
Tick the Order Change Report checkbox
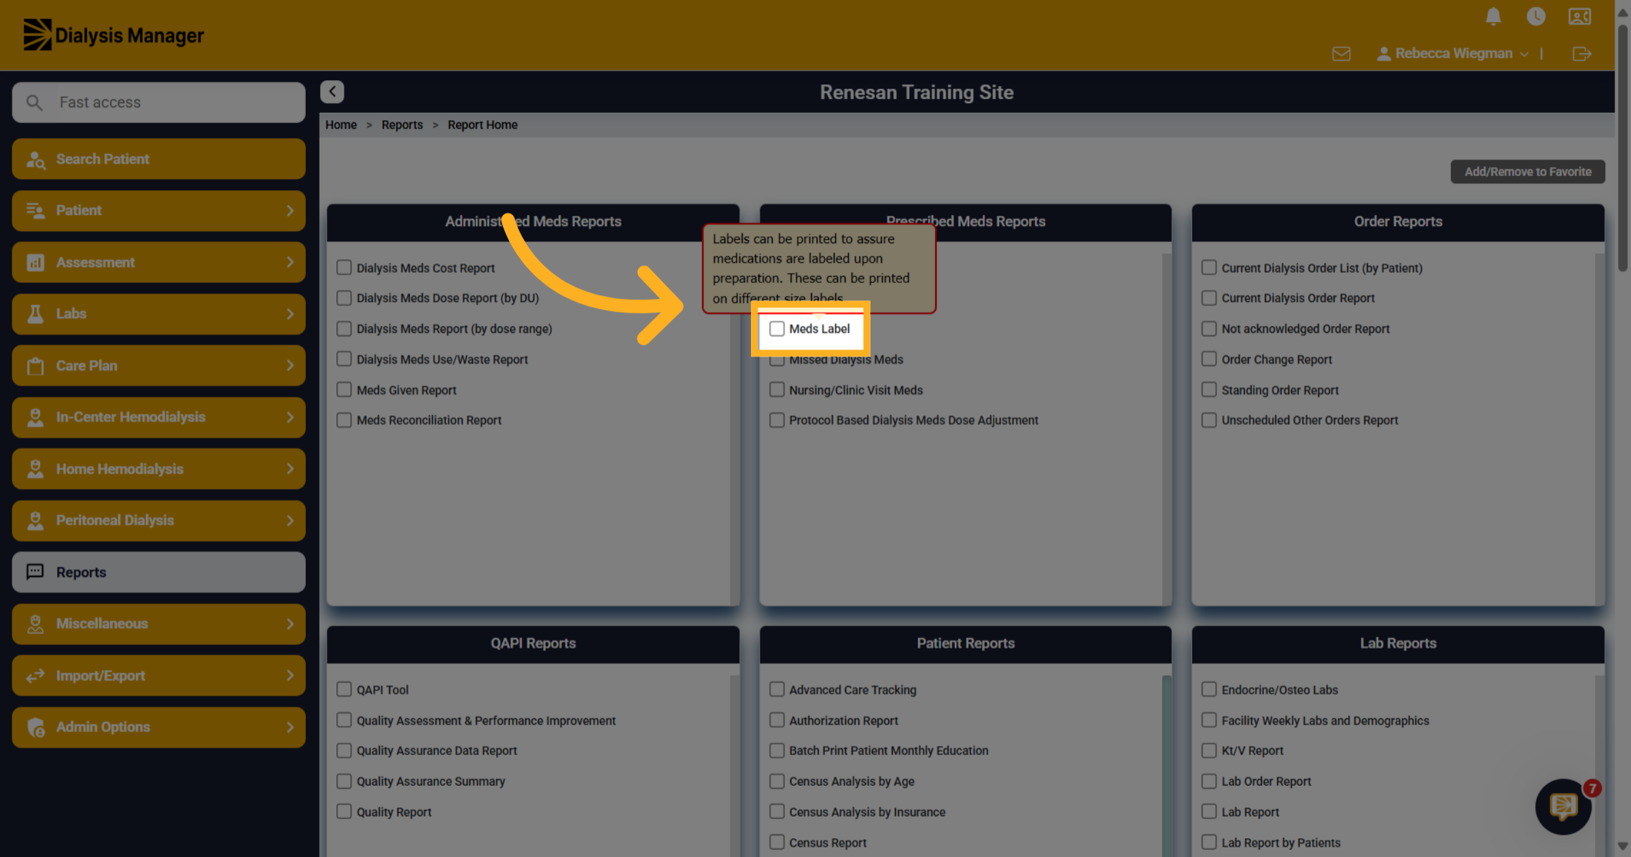pos(1209,359)
